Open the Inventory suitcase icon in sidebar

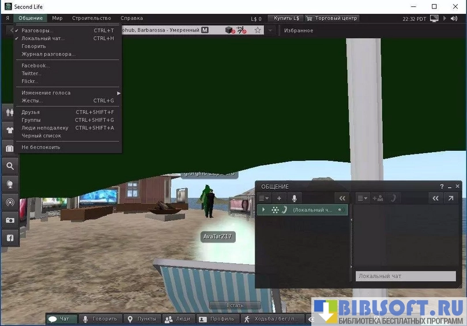(10, 149)
